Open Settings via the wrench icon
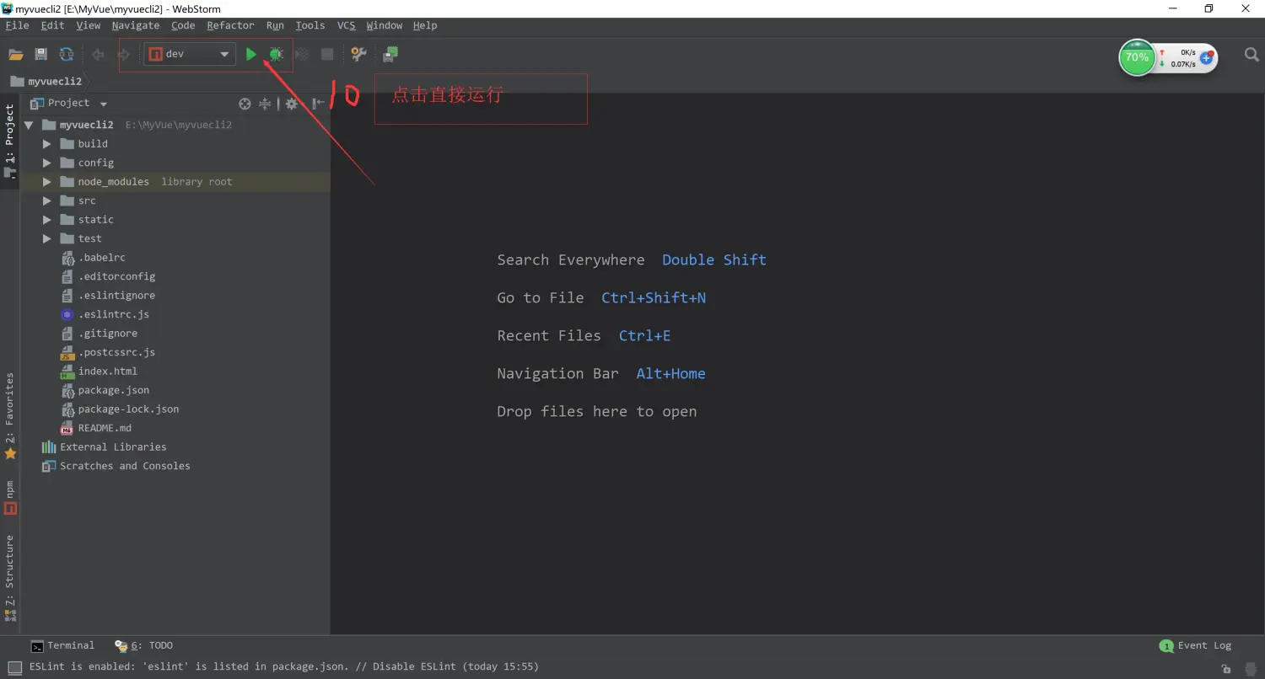The width and height of the screenshot is (1265, 679). click(358, 54)
